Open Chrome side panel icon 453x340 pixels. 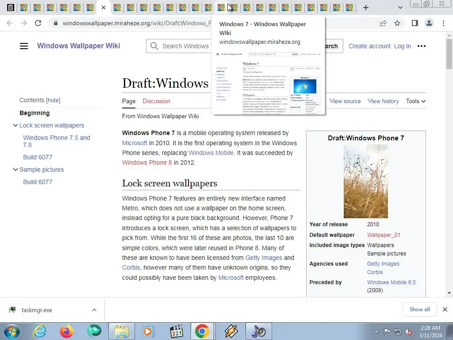415,23
